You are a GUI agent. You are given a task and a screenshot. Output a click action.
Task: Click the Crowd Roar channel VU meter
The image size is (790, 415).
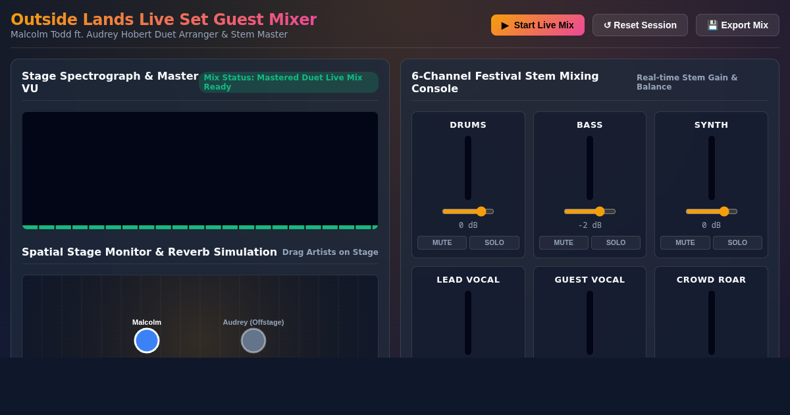(712, 323)
